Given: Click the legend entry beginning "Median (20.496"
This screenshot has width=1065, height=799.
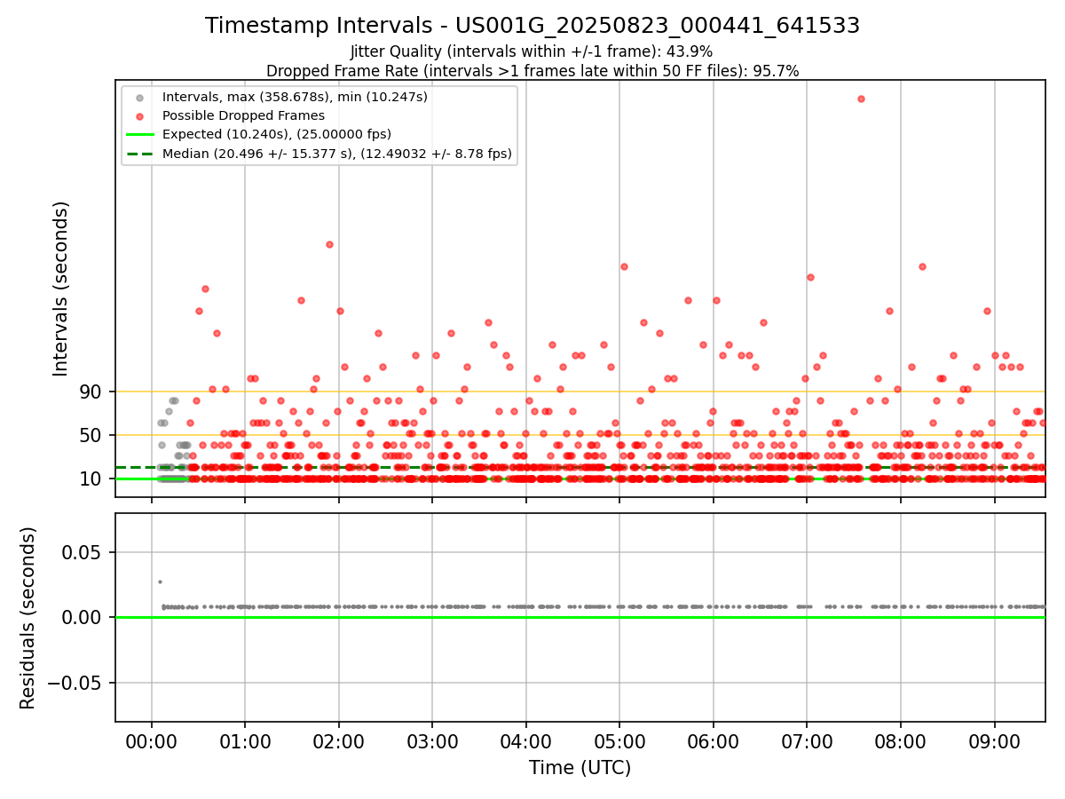Looking at the screenshot, I should pos(338,154).
